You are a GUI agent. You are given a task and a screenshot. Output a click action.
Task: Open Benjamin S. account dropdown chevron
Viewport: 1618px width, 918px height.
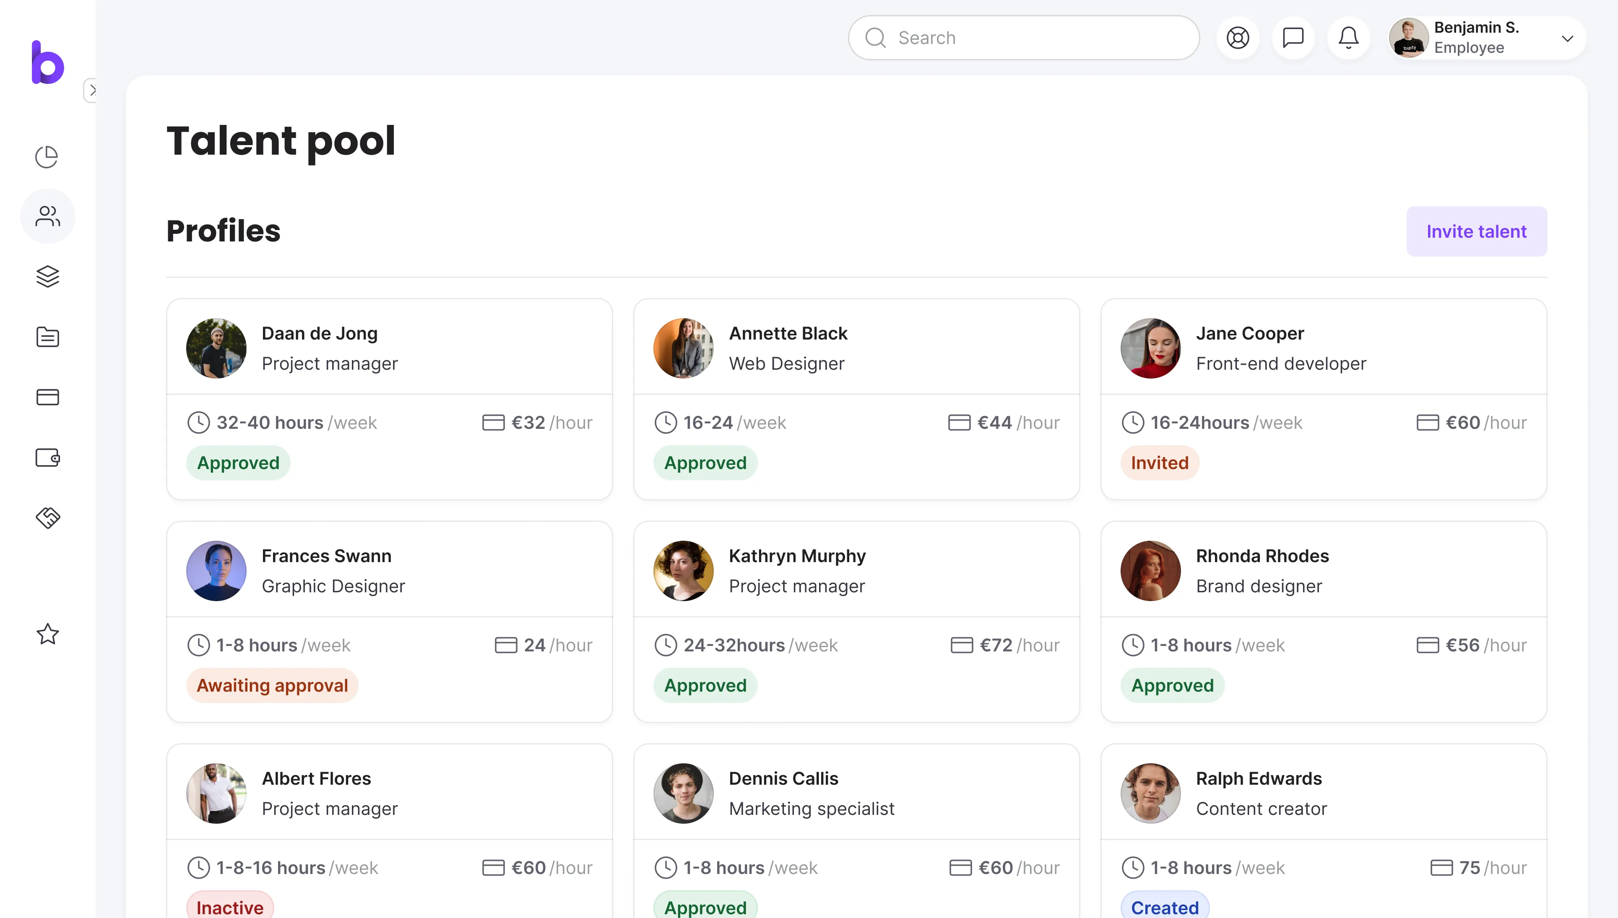[1567, 39]
